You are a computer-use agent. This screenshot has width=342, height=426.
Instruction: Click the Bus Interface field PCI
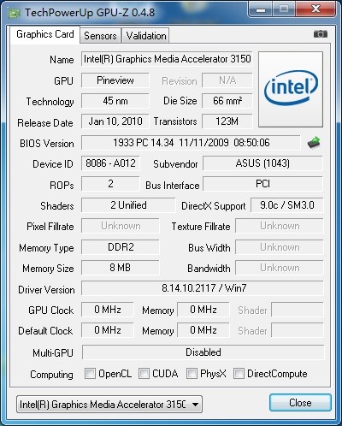point(262,184)
